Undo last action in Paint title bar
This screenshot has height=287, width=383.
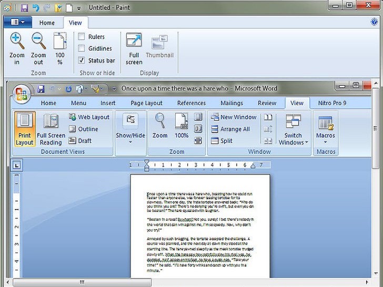click(x=36, y=8)
